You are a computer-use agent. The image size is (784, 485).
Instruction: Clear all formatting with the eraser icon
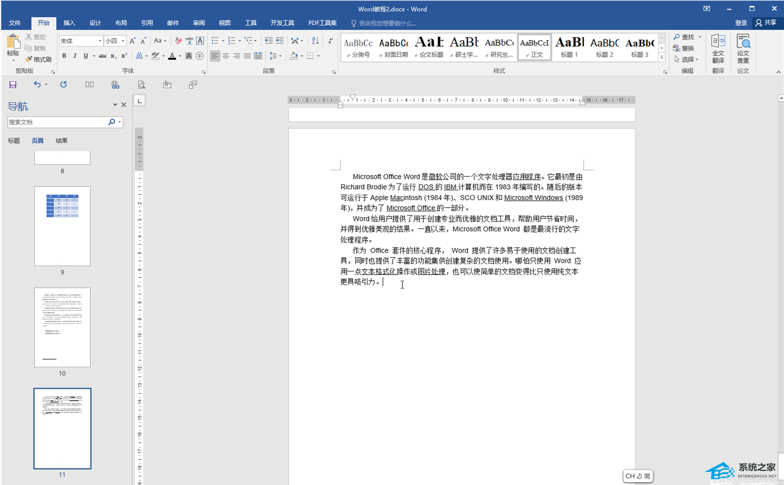178,41
